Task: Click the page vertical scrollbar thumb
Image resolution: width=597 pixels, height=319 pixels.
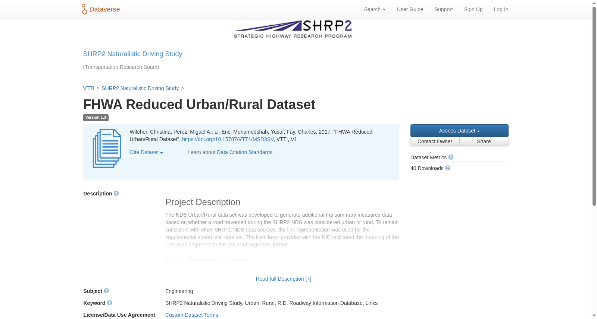Action: click(x=594, y=106)
